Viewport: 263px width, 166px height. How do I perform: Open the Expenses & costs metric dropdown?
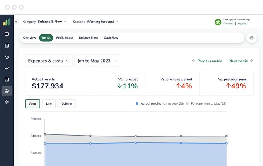click(49, 61)
